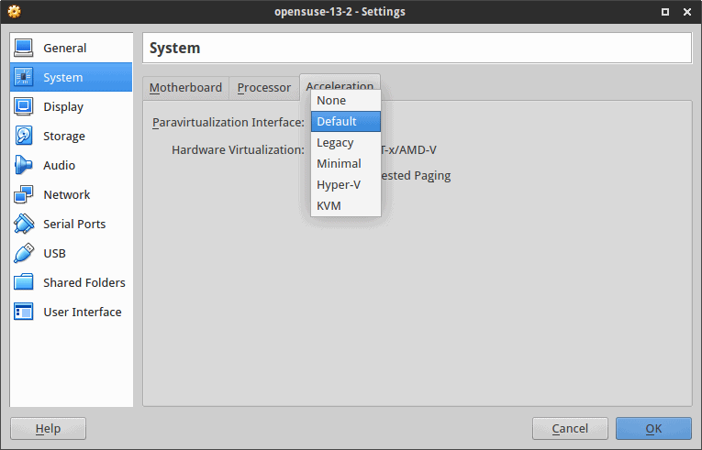
Task: Switch to the Motherboard tab
Action: tap(185, 88)
